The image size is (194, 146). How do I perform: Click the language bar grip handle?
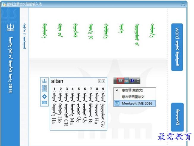point(116,81)
